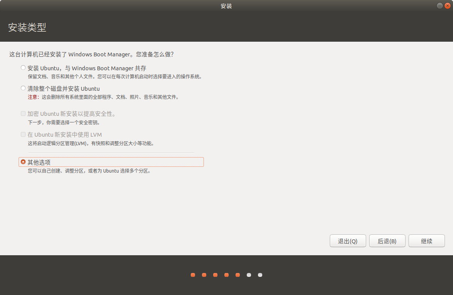Click the description under 其他选项 about partitions
The height and width of the screenshot is (295, 453).
pyautogui.click(x=90, y=171)
